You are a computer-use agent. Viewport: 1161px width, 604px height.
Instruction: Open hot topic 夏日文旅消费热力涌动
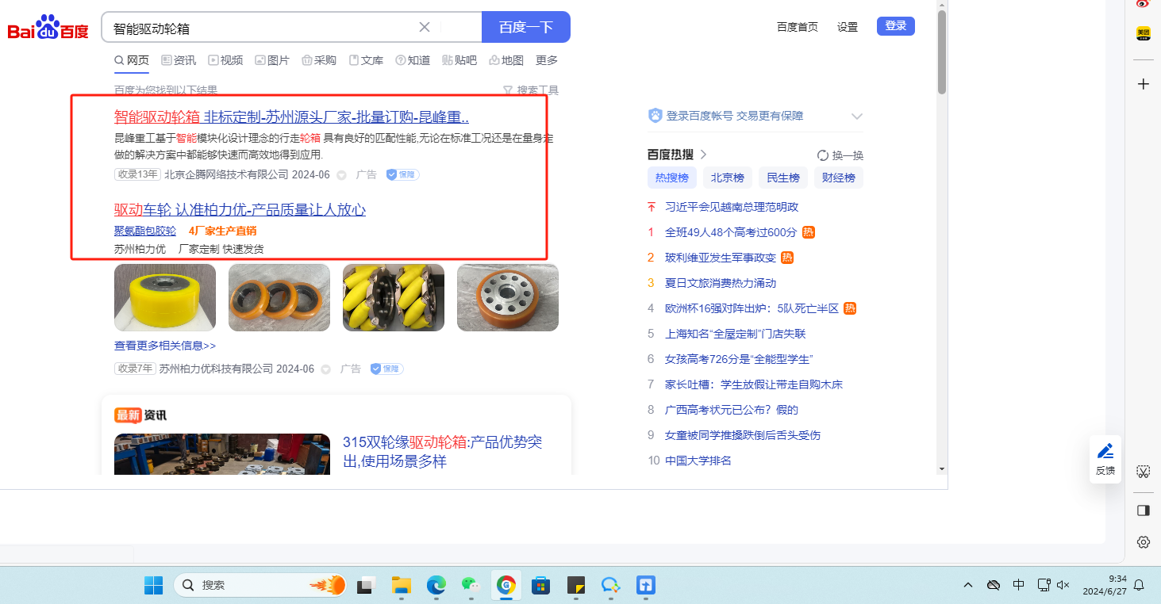click(721, 283)
